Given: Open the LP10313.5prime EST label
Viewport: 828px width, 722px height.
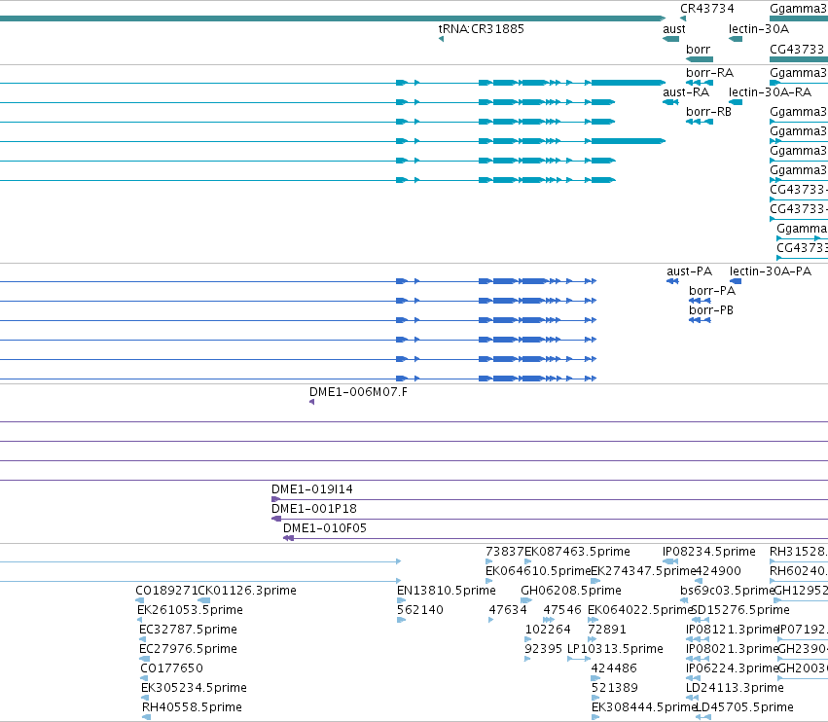Looking at the screenshot, I should point(615,649).
